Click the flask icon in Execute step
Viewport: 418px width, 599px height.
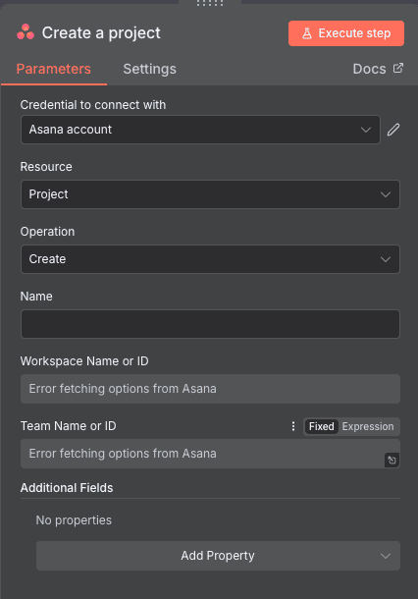[x=307, y=33]
